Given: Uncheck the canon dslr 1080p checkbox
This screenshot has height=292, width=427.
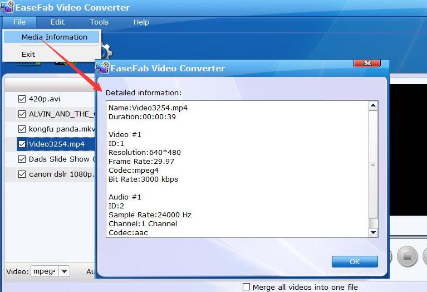Looking at the screenshot, I should (22, 174).
